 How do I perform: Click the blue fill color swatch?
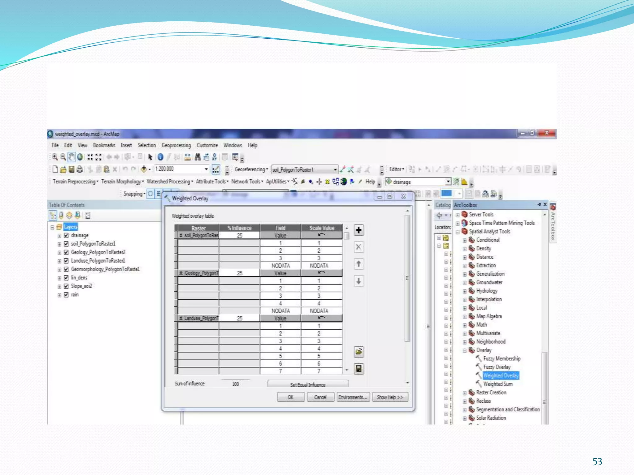tap(446, 194)
